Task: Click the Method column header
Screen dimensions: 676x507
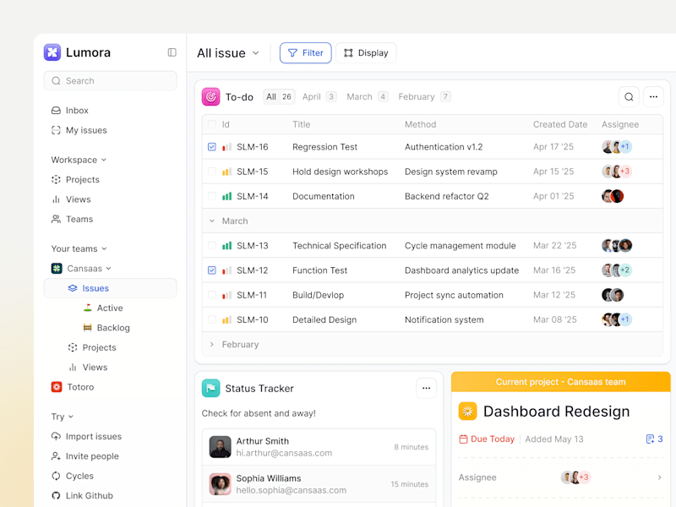Action: pyautogui.click(x=420, y=124)
